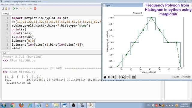Click the Resume debug icon

tap(31, 9)
